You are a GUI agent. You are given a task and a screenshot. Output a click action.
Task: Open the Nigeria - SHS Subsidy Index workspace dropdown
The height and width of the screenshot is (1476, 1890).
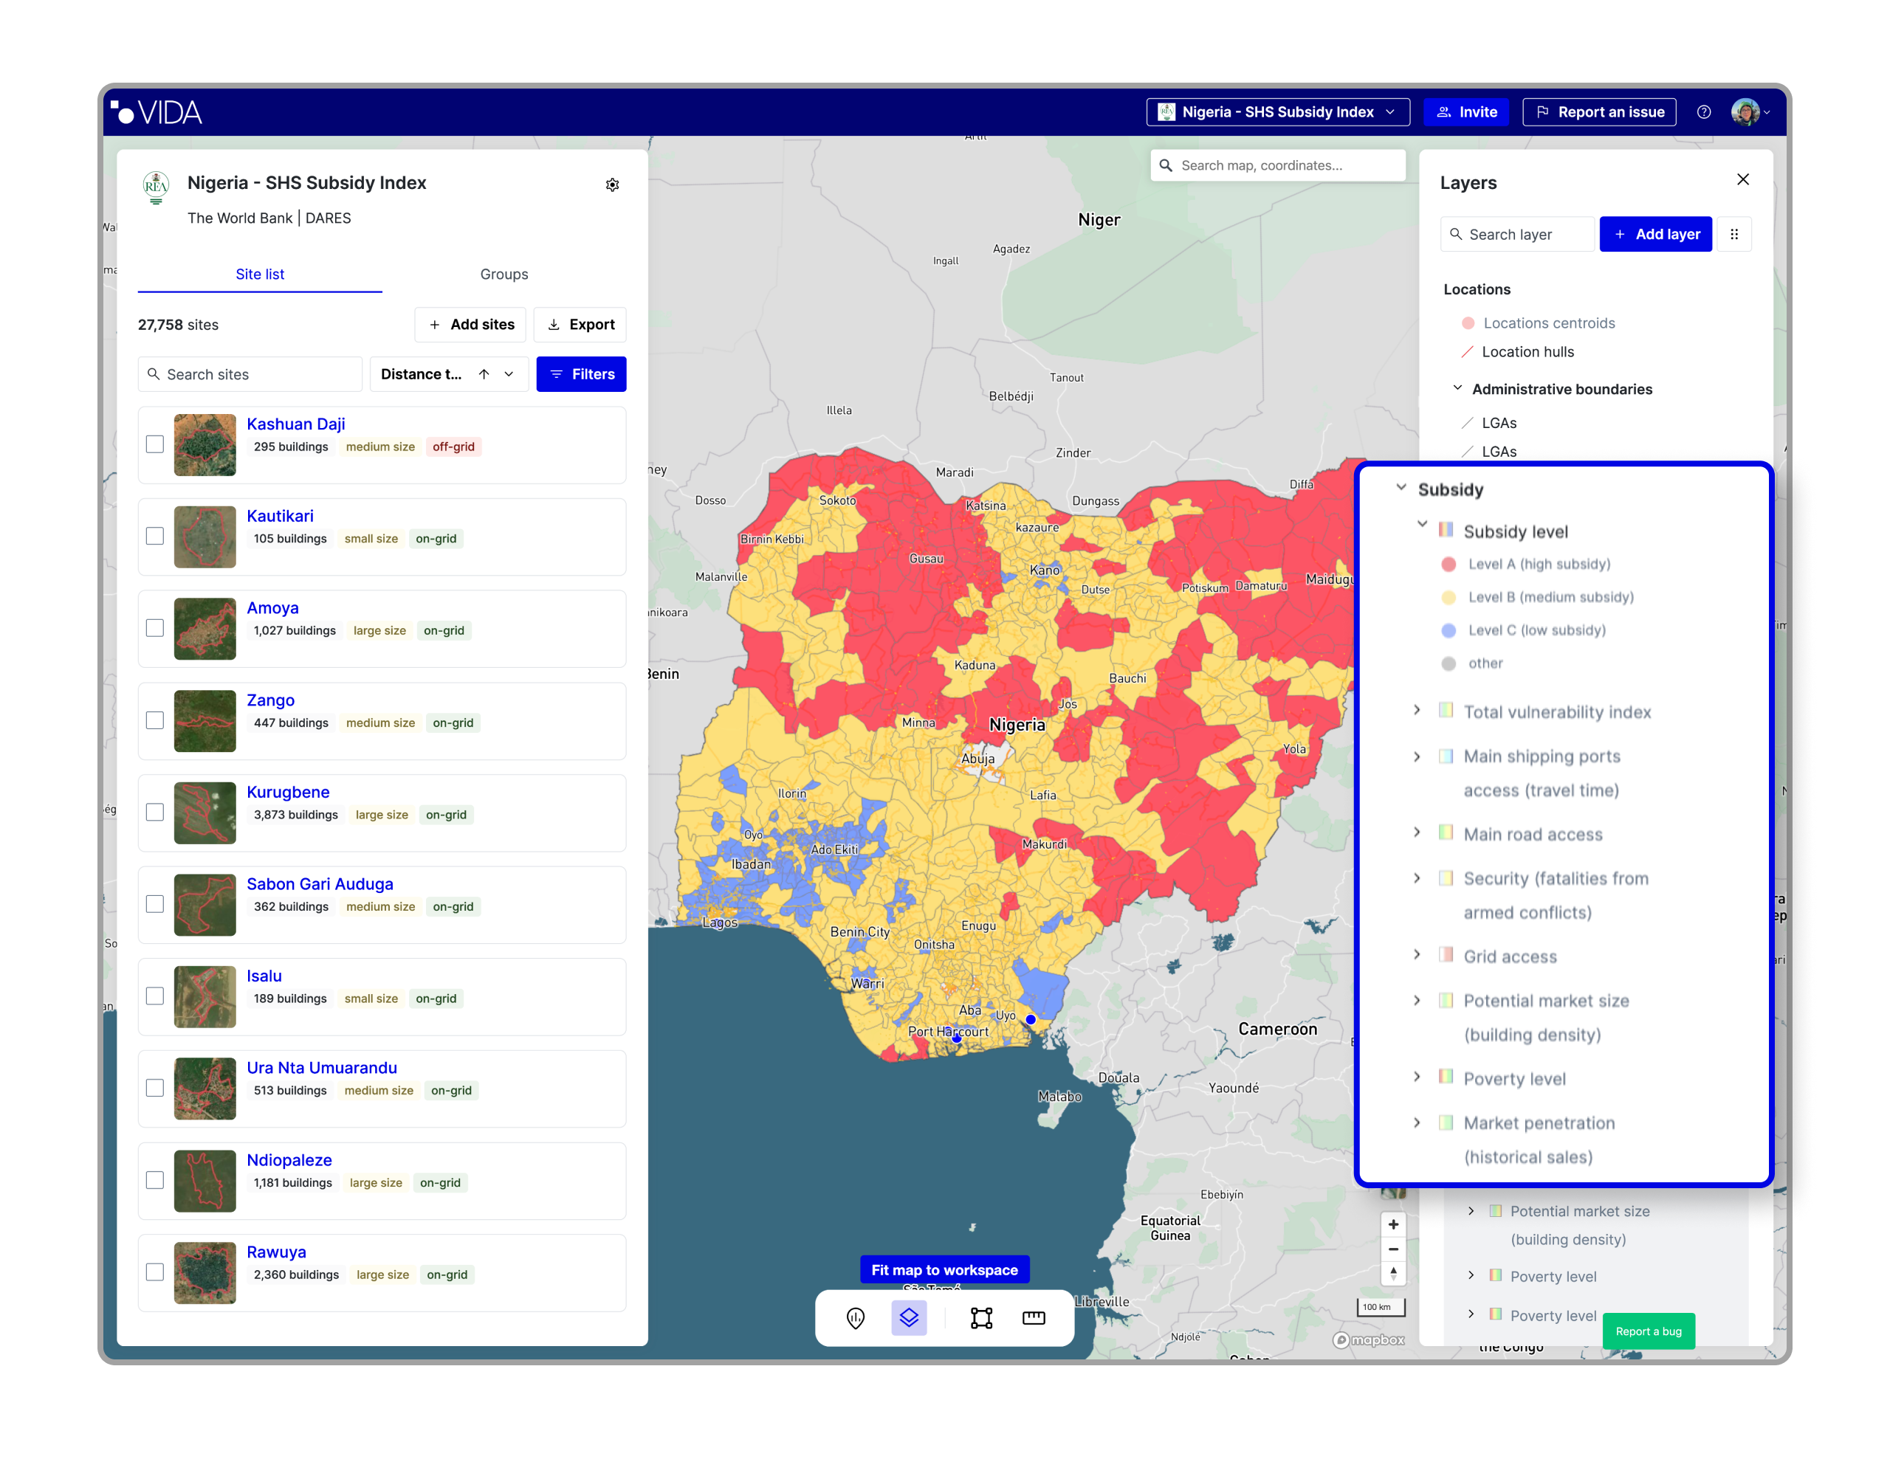tap(1277, 111)
